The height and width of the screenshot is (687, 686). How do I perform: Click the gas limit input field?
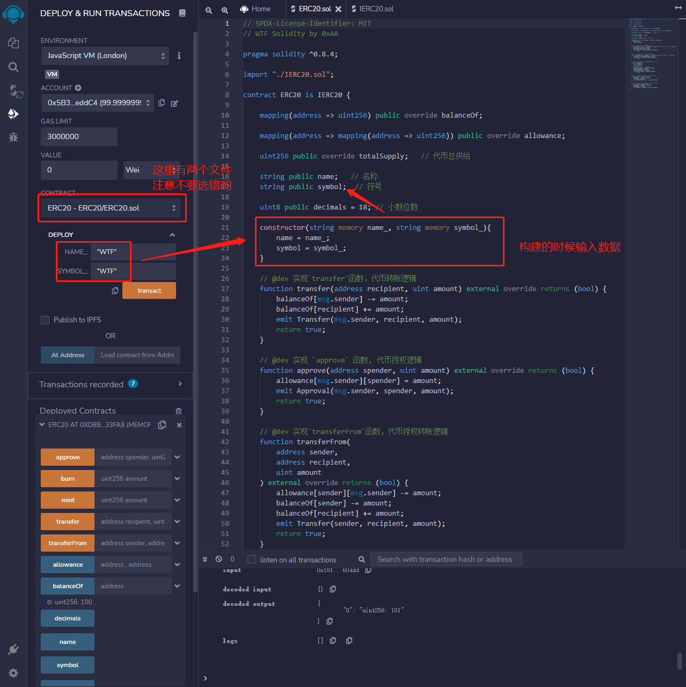pos(79,136)
